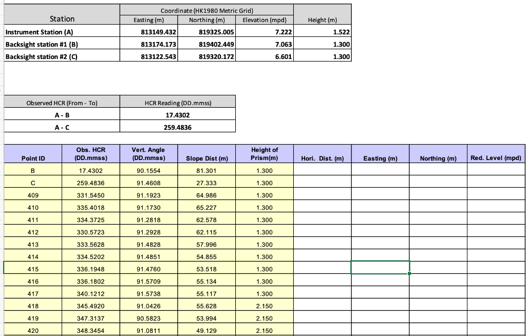Image resolution: width=526 pixels, height=336 pixels.
Task: Click Northing value 819320.172
Action: coord(206,56)
